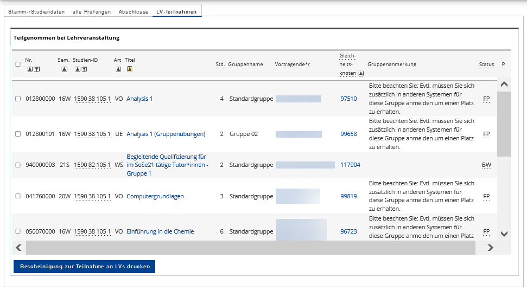The width and height of the screenshot is (527, 291).
Task: Open Analysis 1 (Gruppenübungen) link
Action: pyautogui.click(x=166, y=134)
